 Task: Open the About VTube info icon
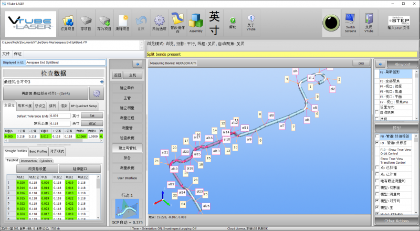(x=251, y=18)
